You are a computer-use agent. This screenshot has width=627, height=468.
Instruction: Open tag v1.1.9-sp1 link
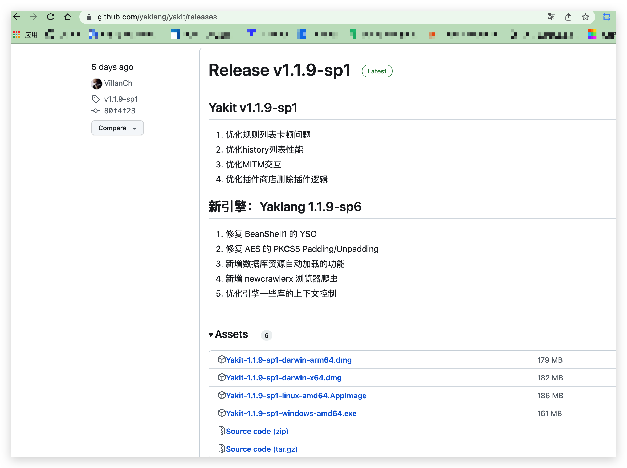[121, 99]
